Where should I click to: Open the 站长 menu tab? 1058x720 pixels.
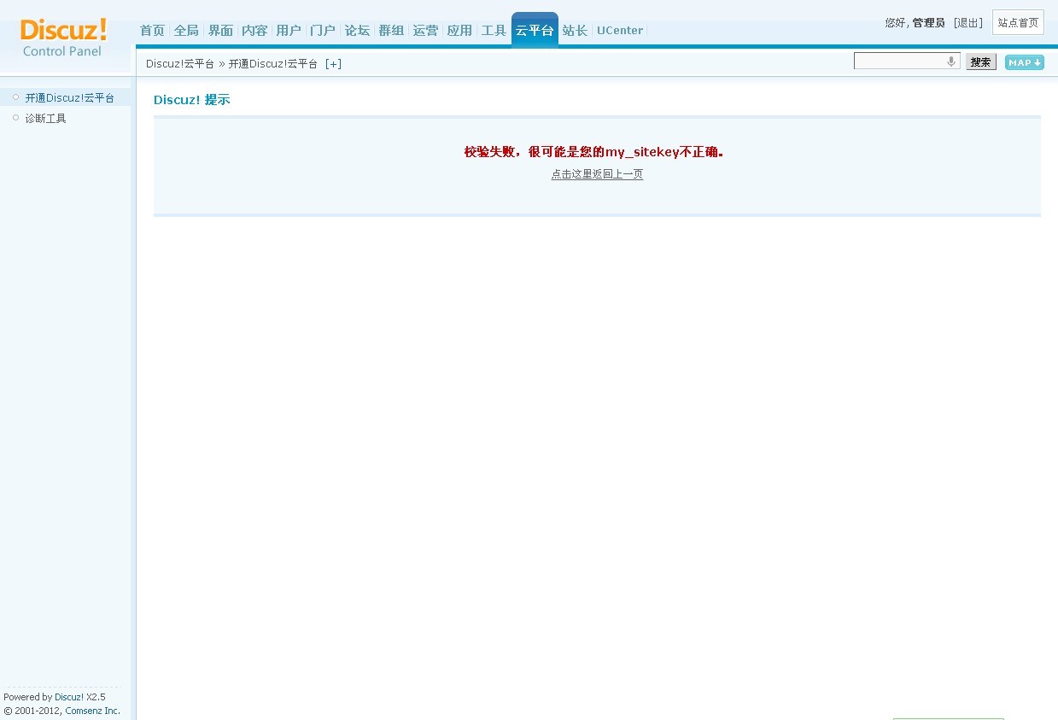coord(575,31)
